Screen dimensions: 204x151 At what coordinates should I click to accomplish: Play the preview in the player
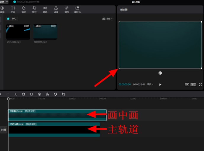tap(160, 84)
